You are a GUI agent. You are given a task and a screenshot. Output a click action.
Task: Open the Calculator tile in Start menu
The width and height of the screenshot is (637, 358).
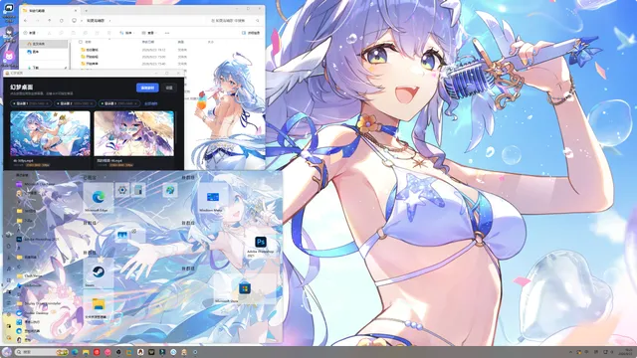[x=138, y=190]
